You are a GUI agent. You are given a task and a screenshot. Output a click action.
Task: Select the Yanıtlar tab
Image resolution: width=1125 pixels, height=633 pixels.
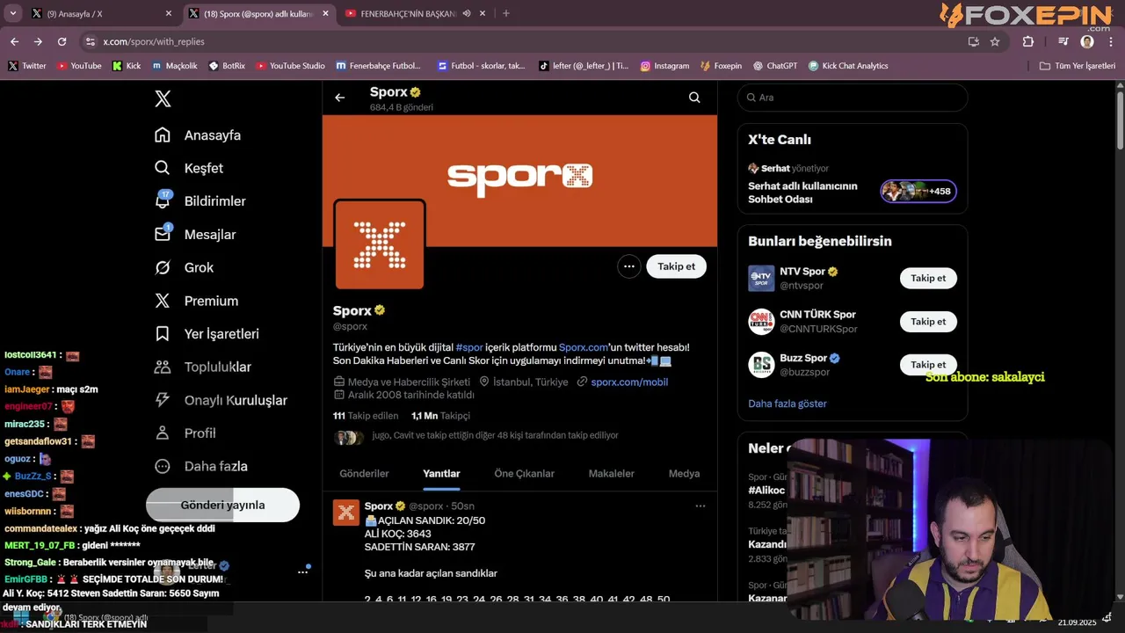[x=441, y=473]
